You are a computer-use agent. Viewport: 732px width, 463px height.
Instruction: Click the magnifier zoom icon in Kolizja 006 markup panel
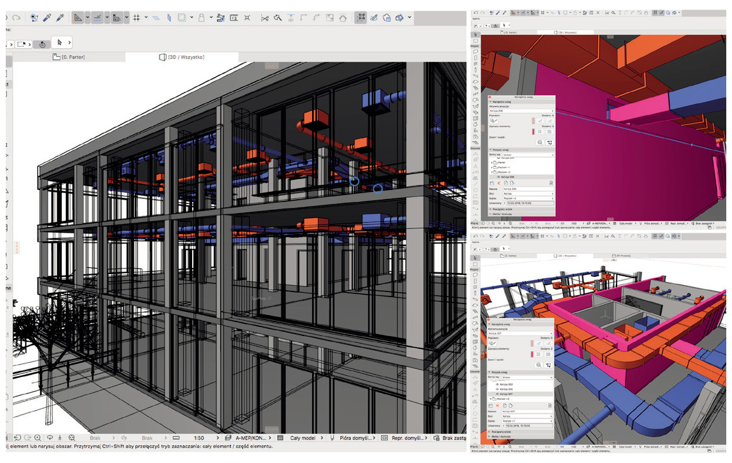pos(540,143)
